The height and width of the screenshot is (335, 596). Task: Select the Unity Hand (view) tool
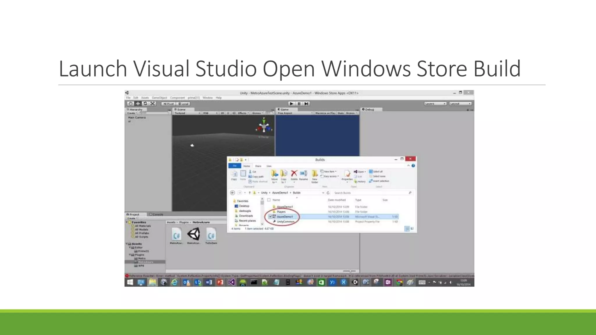coord(130,104)
